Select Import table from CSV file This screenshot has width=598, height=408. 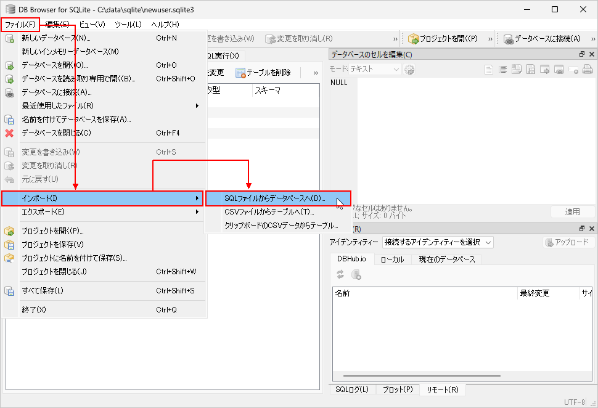coord(269,212)
